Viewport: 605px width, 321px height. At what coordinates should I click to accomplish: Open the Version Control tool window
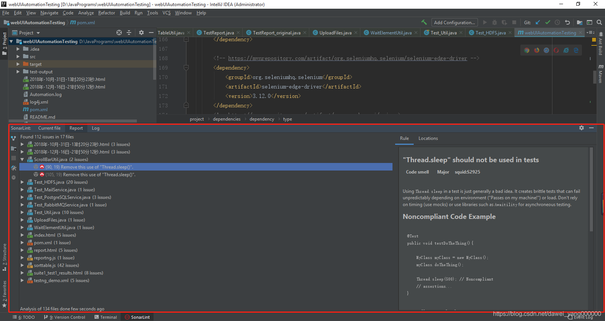coord(65,317)
